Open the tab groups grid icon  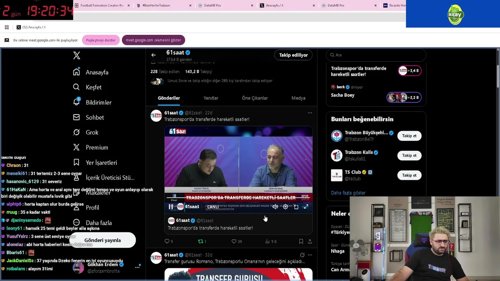(7, 27)
